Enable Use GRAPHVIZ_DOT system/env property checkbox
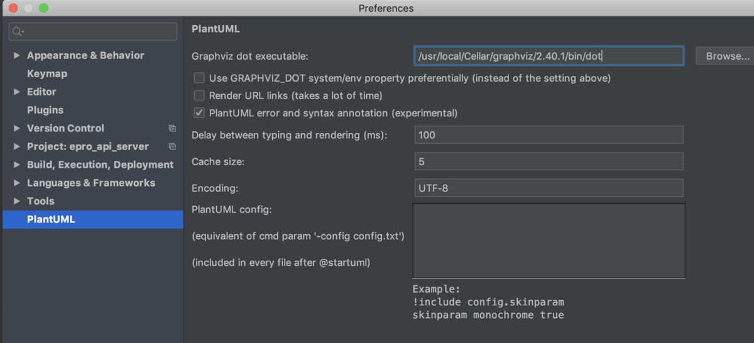 [x=199, y=78]
